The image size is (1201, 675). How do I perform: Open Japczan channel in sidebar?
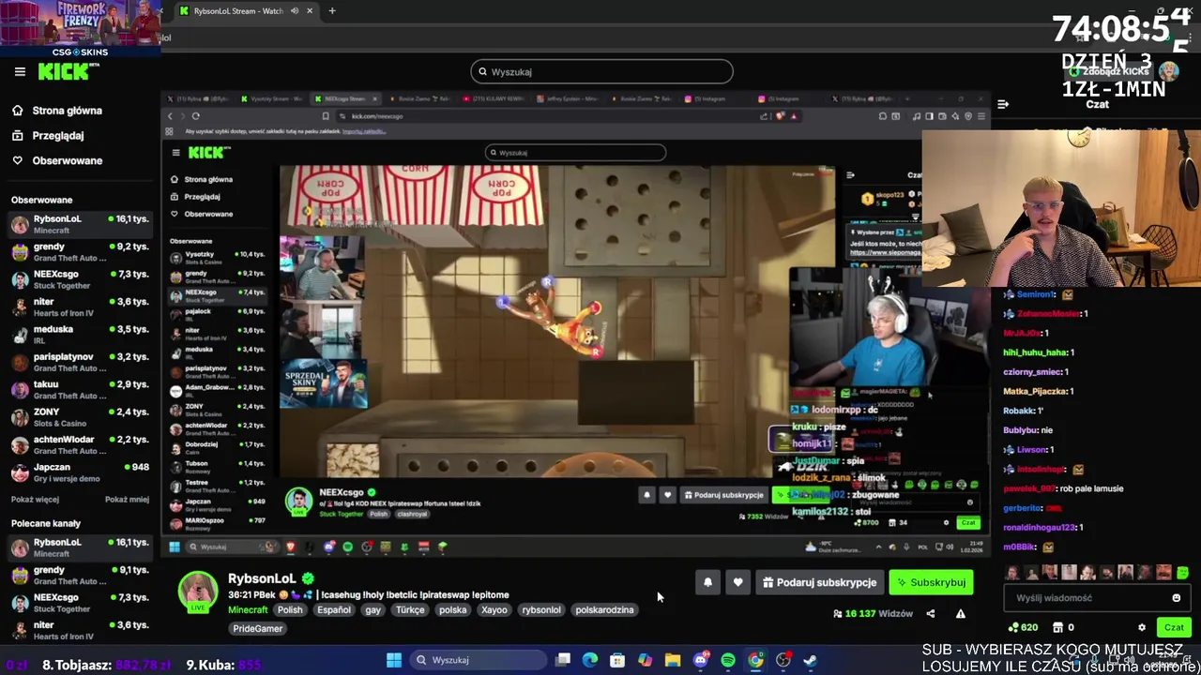[x=80, y=472]
